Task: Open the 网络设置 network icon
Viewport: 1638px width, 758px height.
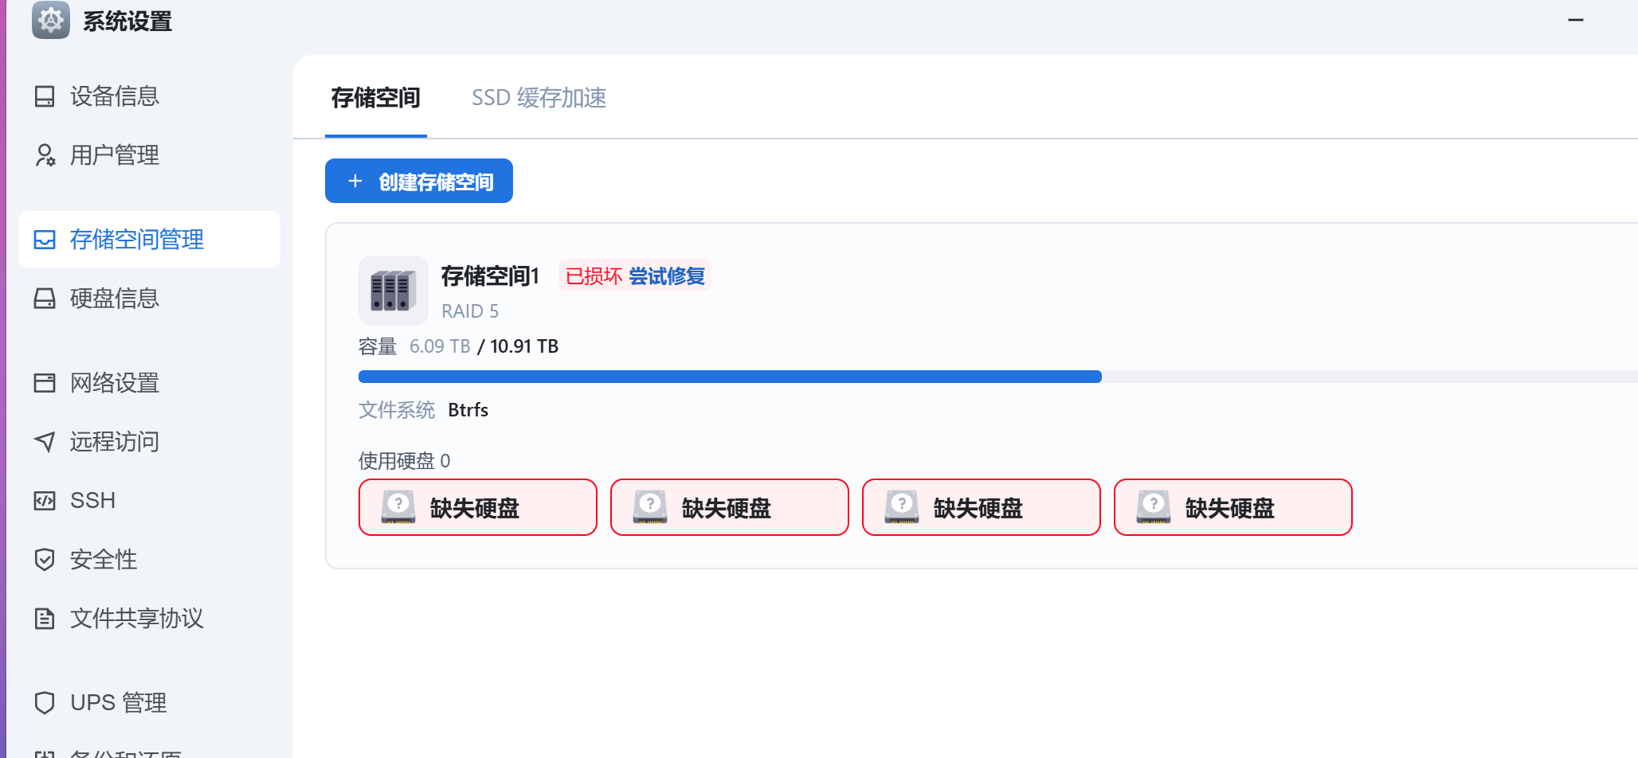Action: pyautogui.click(x=45, y=383)
